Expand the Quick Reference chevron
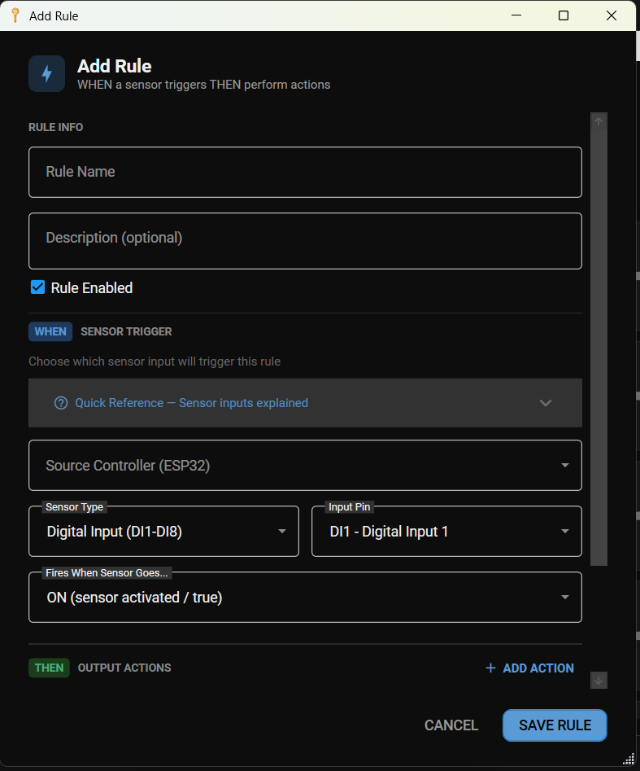Screen dimensions: 640x771 (545, 403)
